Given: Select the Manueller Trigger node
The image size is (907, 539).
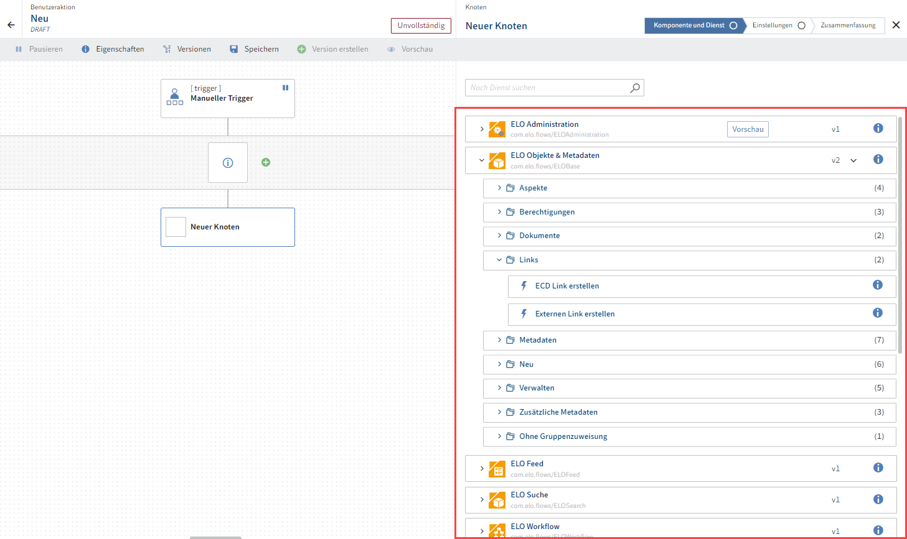Looking at the screenshot, I should pyautogui.click(x=228, y=98).
